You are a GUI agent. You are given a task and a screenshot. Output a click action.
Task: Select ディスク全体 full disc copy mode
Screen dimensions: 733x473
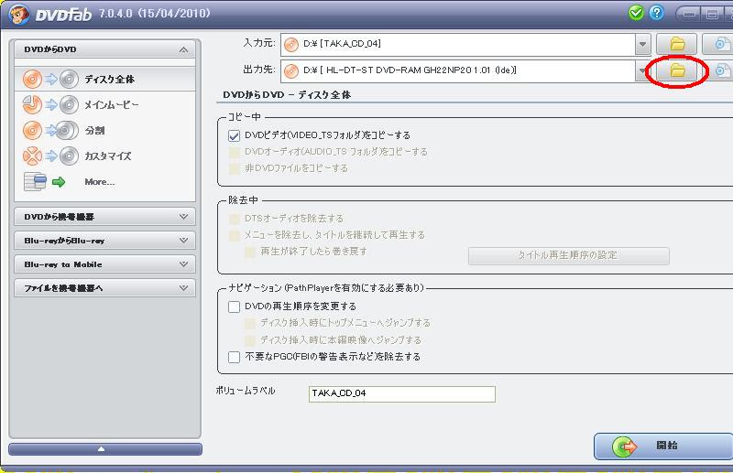104,79
